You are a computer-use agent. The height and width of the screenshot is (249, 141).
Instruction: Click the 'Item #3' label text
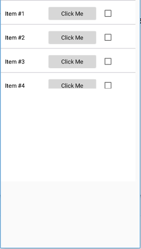coord(15,62)
